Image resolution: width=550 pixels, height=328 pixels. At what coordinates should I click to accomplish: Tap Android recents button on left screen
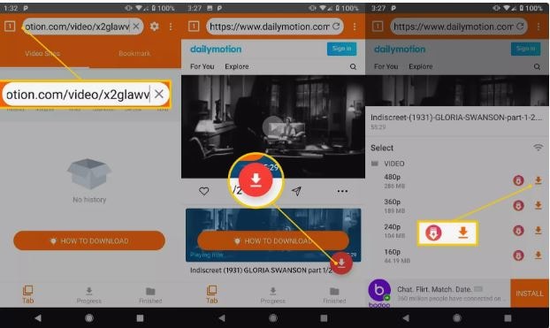coord(140,318)
